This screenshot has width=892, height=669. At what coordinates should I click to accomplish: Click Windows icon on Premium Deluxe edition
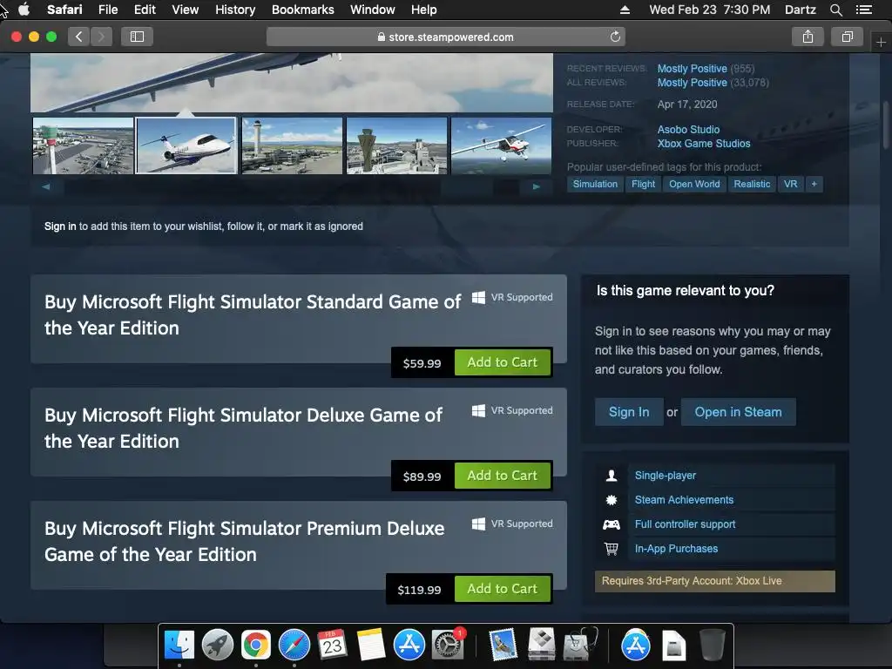point(478,524)
